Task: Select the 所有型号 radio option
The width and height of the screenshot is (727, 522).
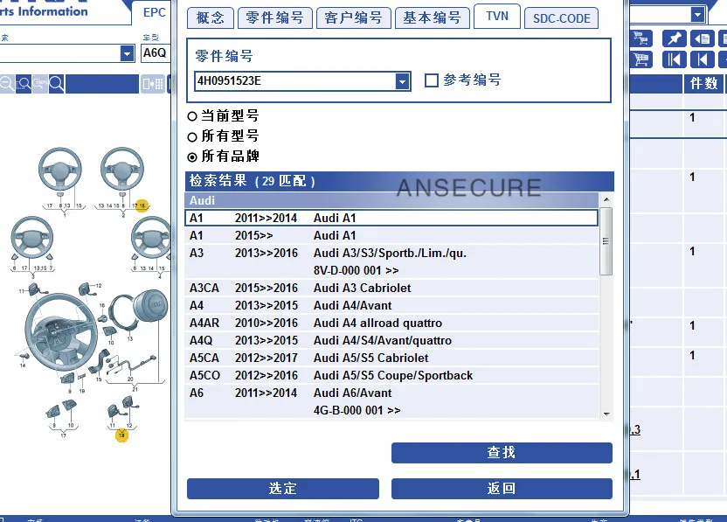Action: coord(192,137)
